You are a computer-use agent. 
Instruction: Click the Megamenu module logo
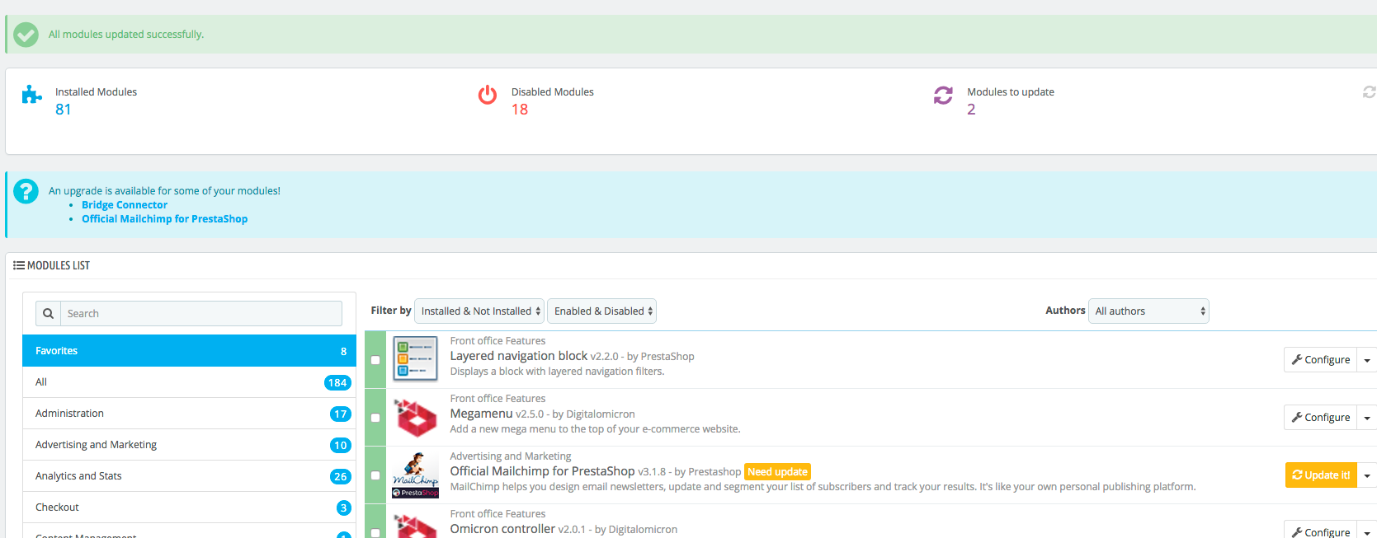pos(415,417)
